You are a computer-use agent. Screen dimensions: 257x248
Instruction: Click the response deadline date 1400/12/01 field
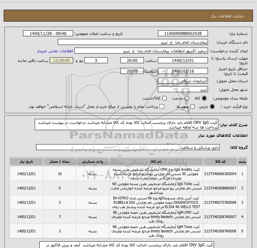click(x=183, y=60)
